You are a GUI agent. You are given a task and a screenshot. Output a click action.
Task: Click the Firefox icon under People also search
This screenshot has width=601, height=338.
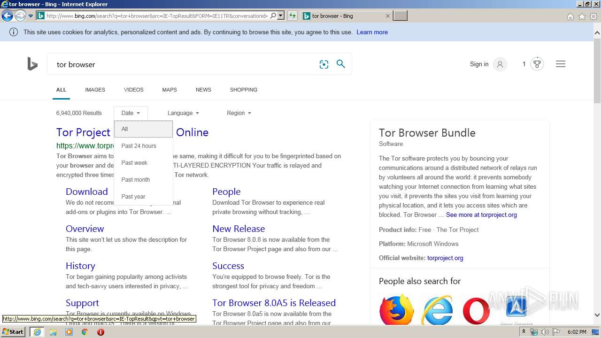397,309
